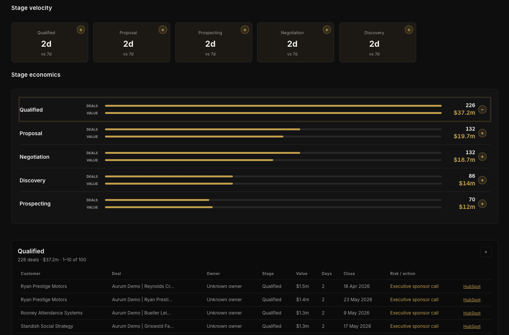Click the Deal column header
509x335 pixels.
[116, 273]
